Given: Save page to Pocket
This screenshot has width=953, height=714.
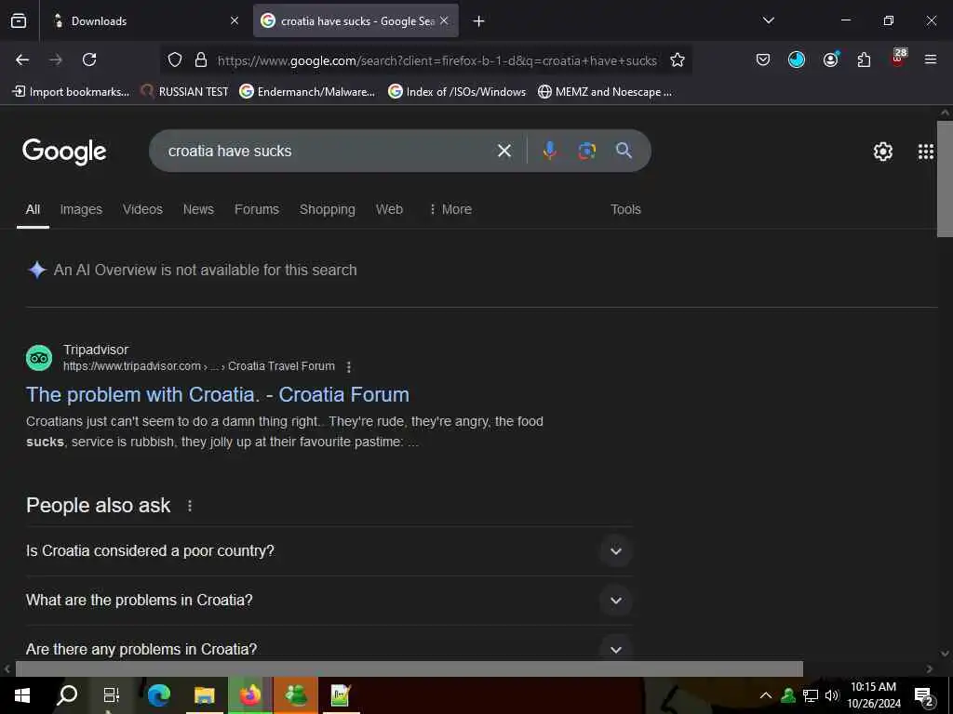Looking at the screenshot, I should coord(763,59).
